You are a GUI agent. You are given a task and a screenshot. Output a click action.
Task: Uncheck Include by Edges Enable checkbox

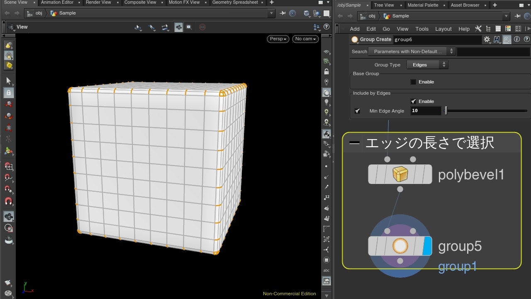[413, 101]
